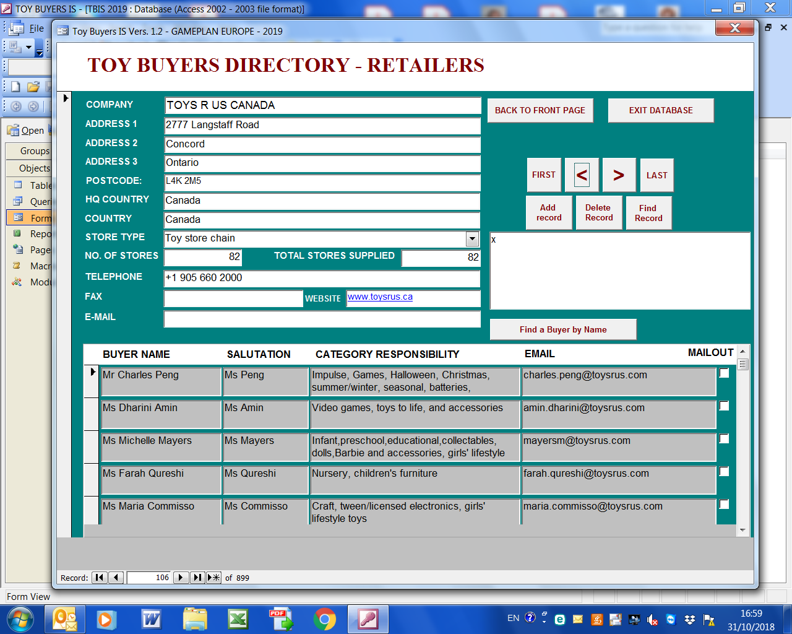Go to next record in record navigator

tap(181, 577)
